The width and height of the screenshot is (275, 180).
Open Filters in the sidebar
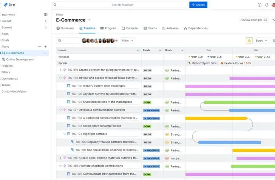tap(6, 72)
